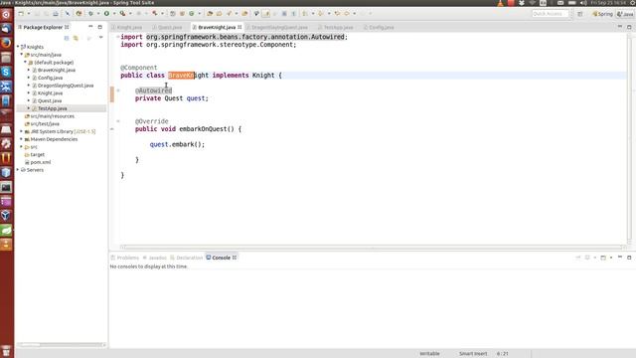Click the Run External Tools icon
The image size is (636, 358).
pos(122,13)
